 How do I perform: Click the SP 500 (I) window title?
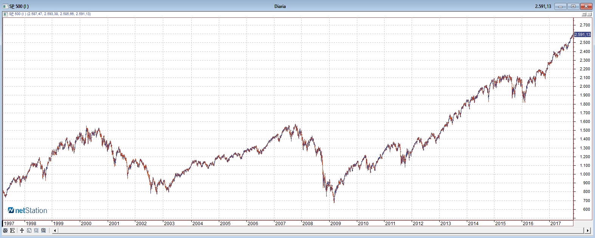[19, 6]
